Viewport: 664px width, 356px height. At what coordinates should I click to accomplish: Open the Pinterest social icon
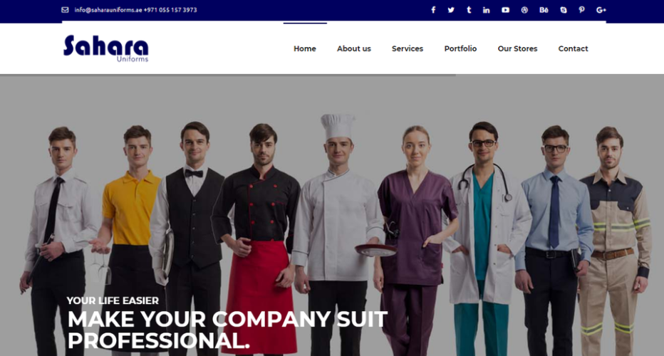[582, 10]
